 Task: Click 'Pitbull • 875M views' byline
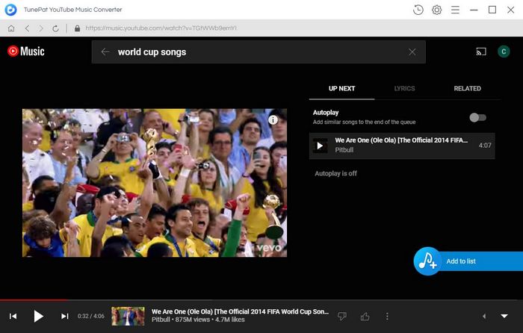[198, 320]
